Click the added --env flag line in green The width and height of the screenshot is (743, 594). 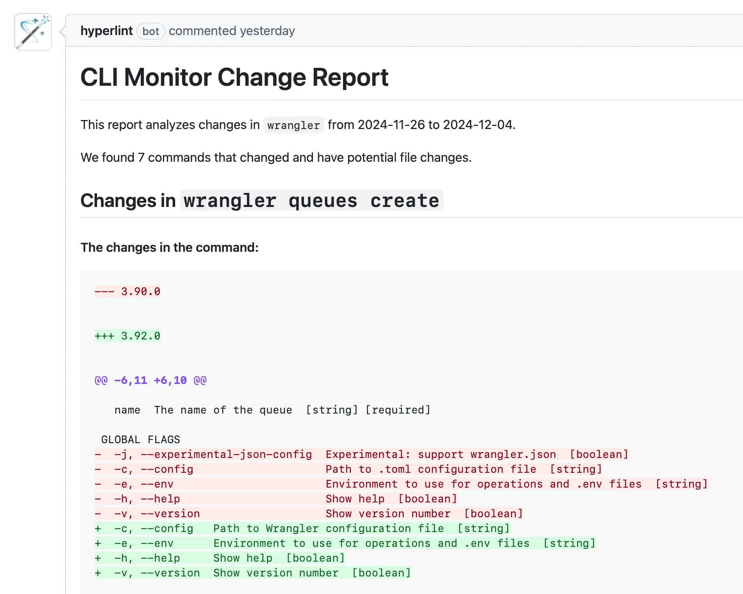(345, 543)
